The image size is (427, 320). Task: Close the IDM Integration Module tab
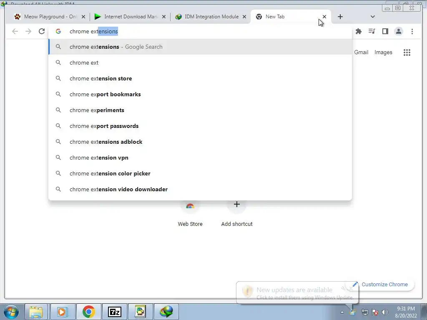[244, 17]
